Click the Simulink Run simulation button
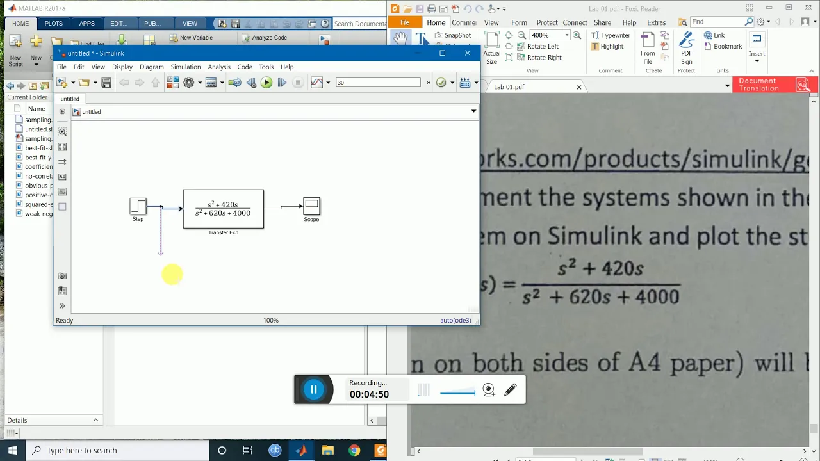Viewport: 820px width, 461px height. 266,83
